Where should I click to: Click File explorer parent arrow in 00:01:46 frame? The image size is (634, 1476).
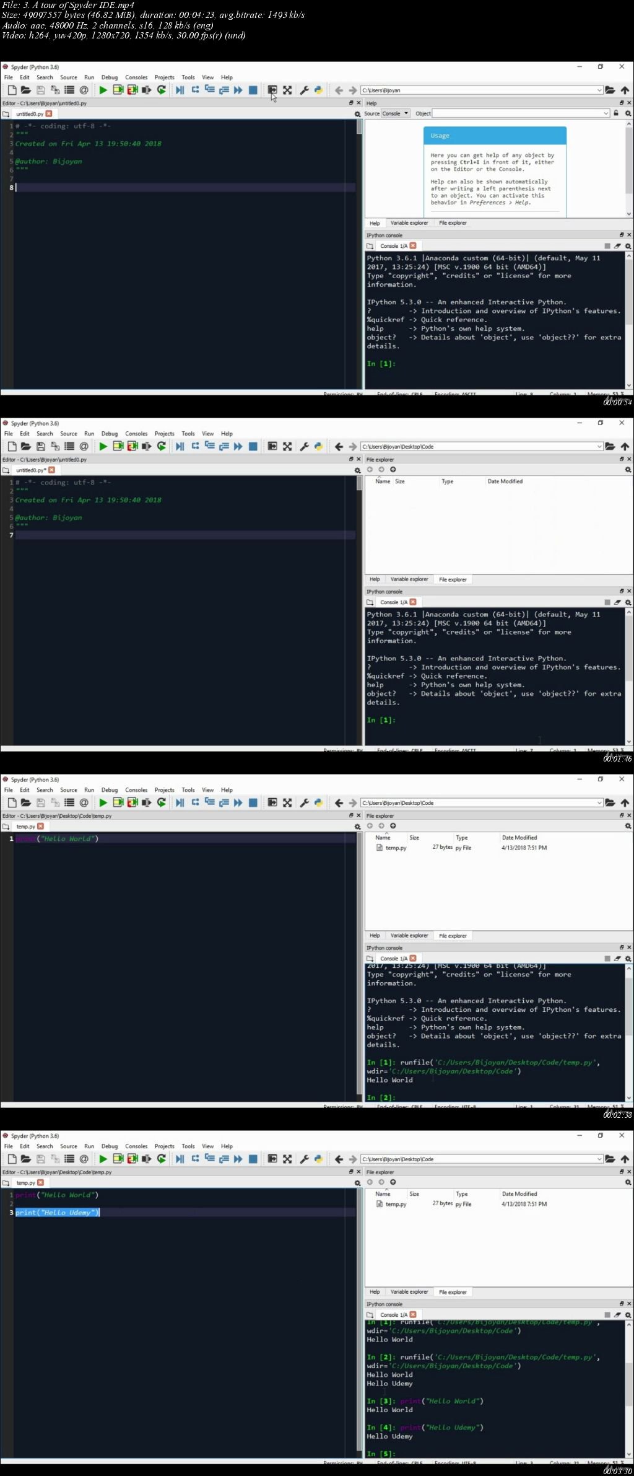393,470
